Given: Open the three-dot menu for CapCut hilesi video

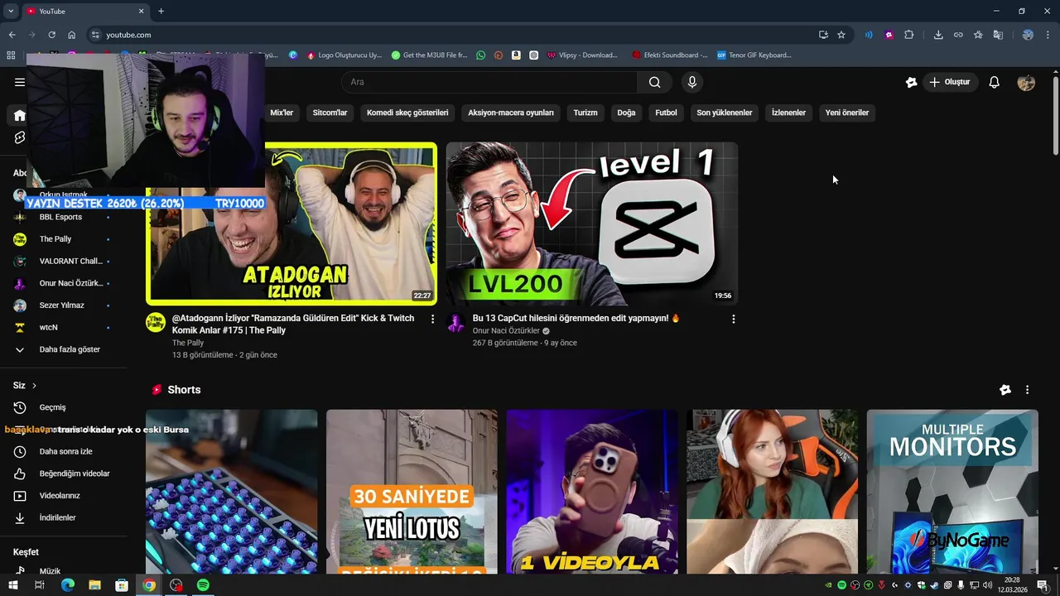Looking at the screenshot, I should click(733, 319).
